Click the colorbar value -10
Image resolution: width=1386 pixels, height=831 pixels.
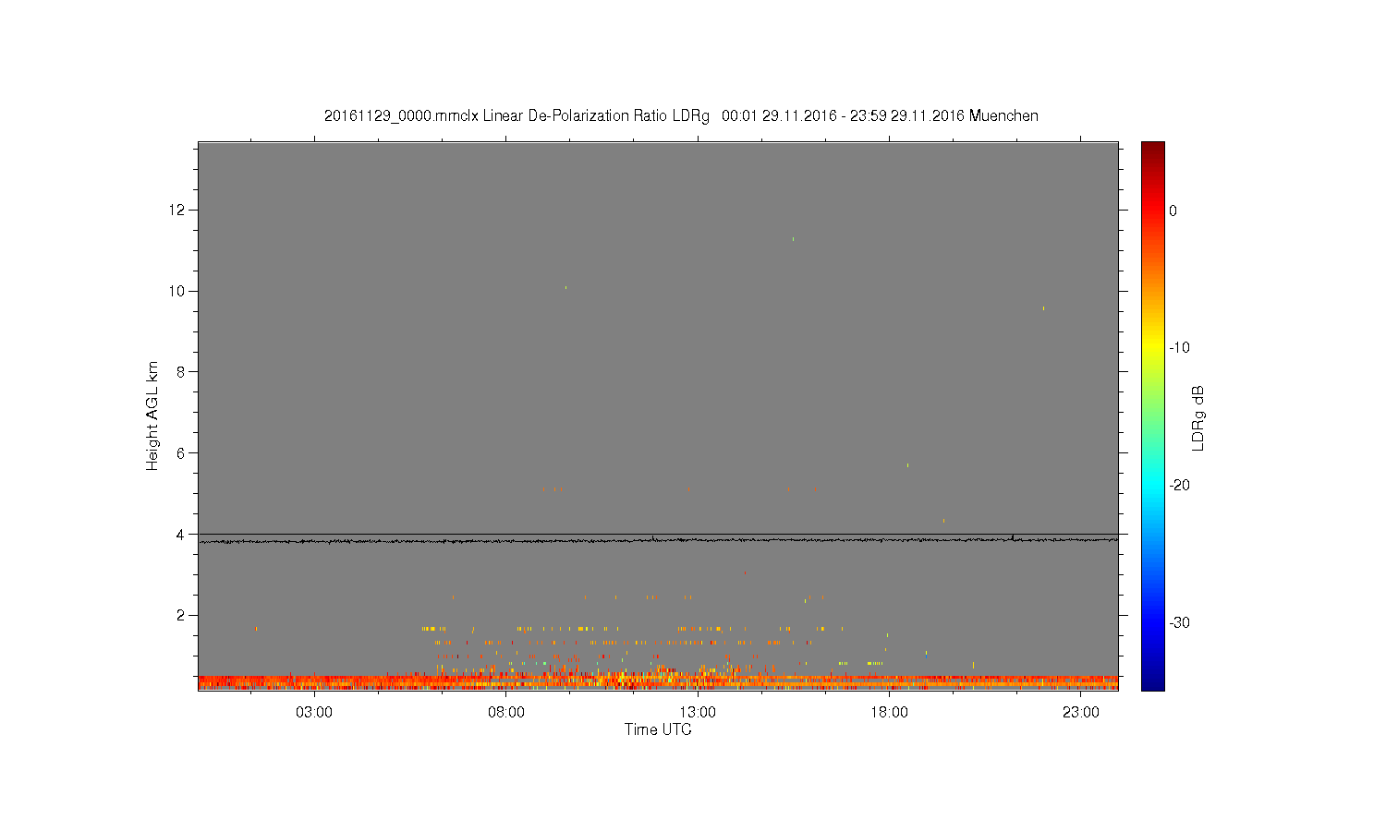[1179, 348]
